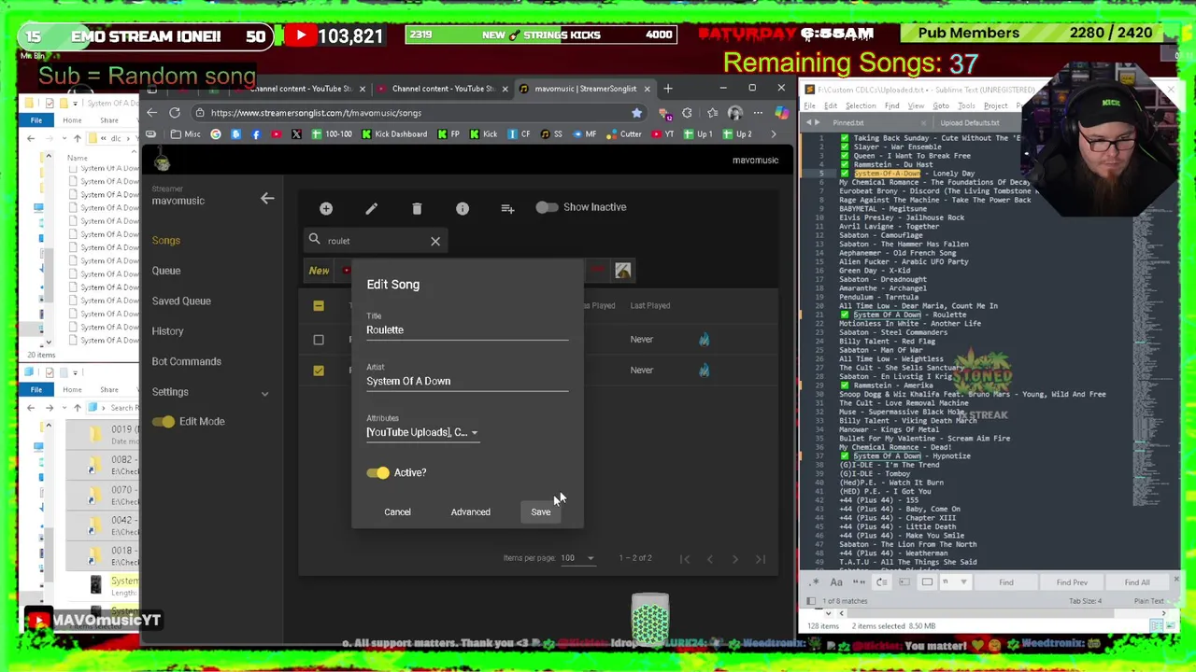Viewport: 1196px width, 672px height.
Task: Click Find button in Sublime
Action: point(1006,582)
